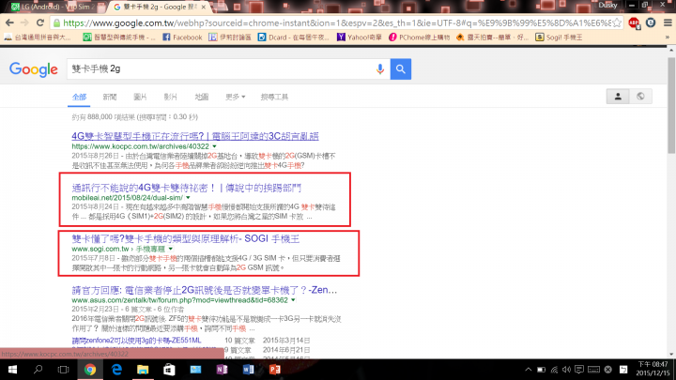Open the taskbar clock showing 2015/12/15
The width and height of the screenshot is (676, 380).
[x=653, y=370]
